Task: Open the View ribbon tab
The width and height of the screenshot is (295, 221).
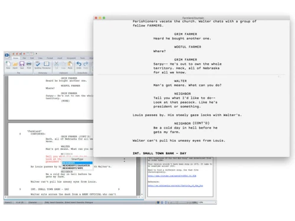Action: click(40, 58)
